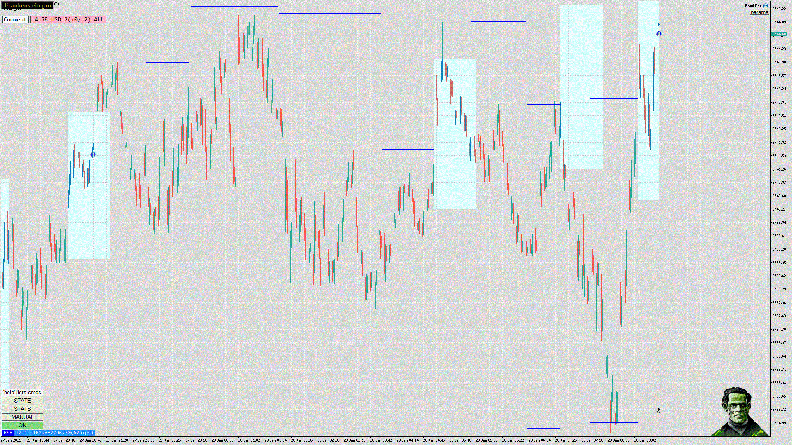
Task: Click blue trade marker in first cyan box
Action: (x=93, y=155)
